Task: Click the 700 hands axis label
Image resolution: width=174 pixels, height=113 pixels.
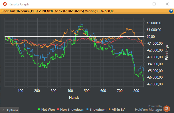Action: (x=120, y=91)
